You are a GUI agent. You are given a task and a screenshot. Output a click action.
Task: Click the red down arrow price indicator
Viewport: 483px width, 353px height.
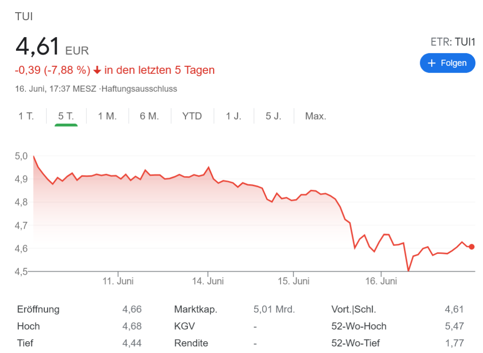(97, 70)
